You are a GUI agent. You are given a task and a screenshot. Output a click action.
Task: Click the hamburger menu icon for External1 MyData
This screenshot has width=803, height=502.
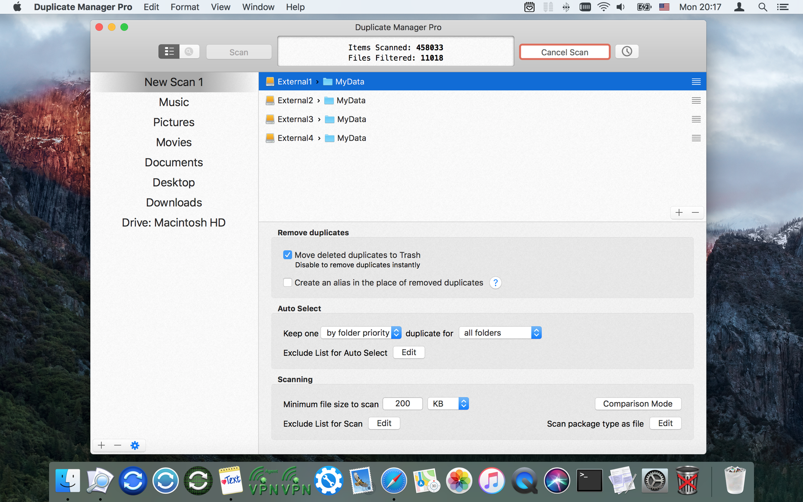696,82
